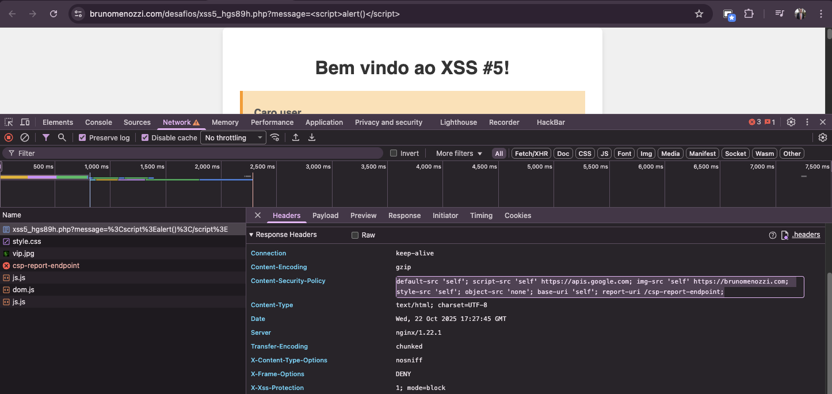This screenshot has width=832, height=394.
Task: Expand the More filters dropdown
Action: (459, 154)
